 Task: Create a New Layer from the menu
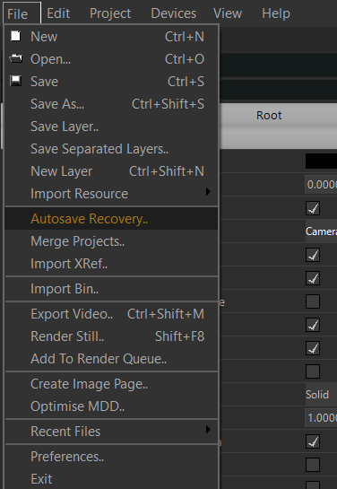pos(111,171)
